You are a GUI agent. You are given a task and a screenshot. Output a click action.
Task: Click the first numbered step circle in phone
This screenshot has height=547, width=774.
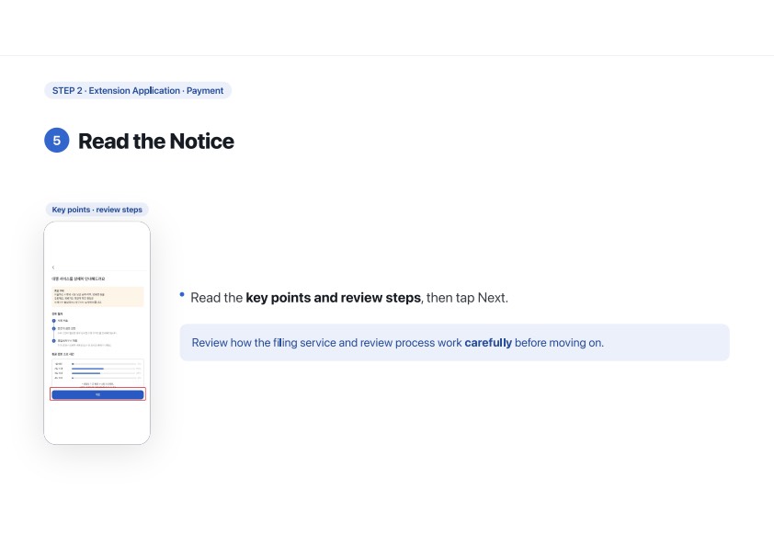[54, 321]
